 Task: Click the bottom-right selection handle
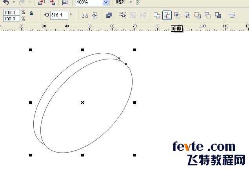click(134, 155)
